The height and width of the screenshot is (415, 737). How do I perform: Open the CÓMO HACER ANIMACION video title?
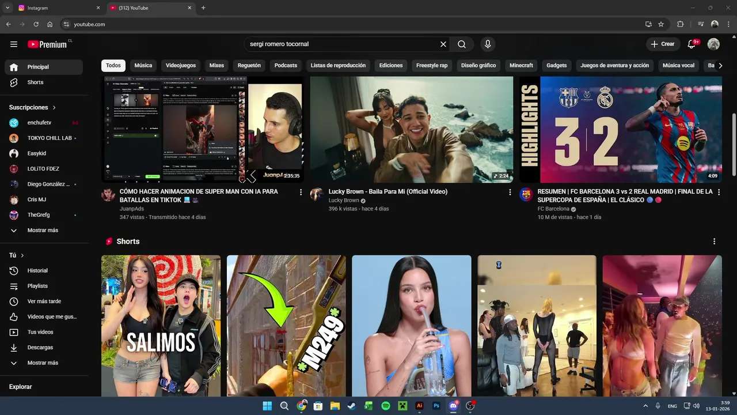pos(199,195)
